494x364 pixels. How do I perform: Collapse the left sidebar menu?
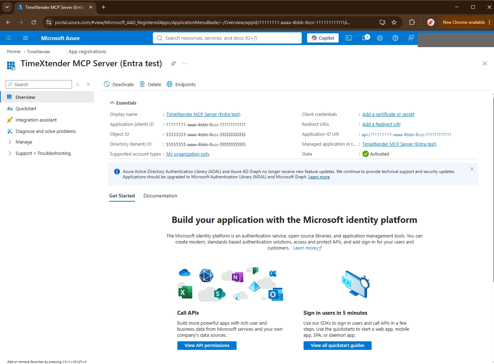click(88, 84)
